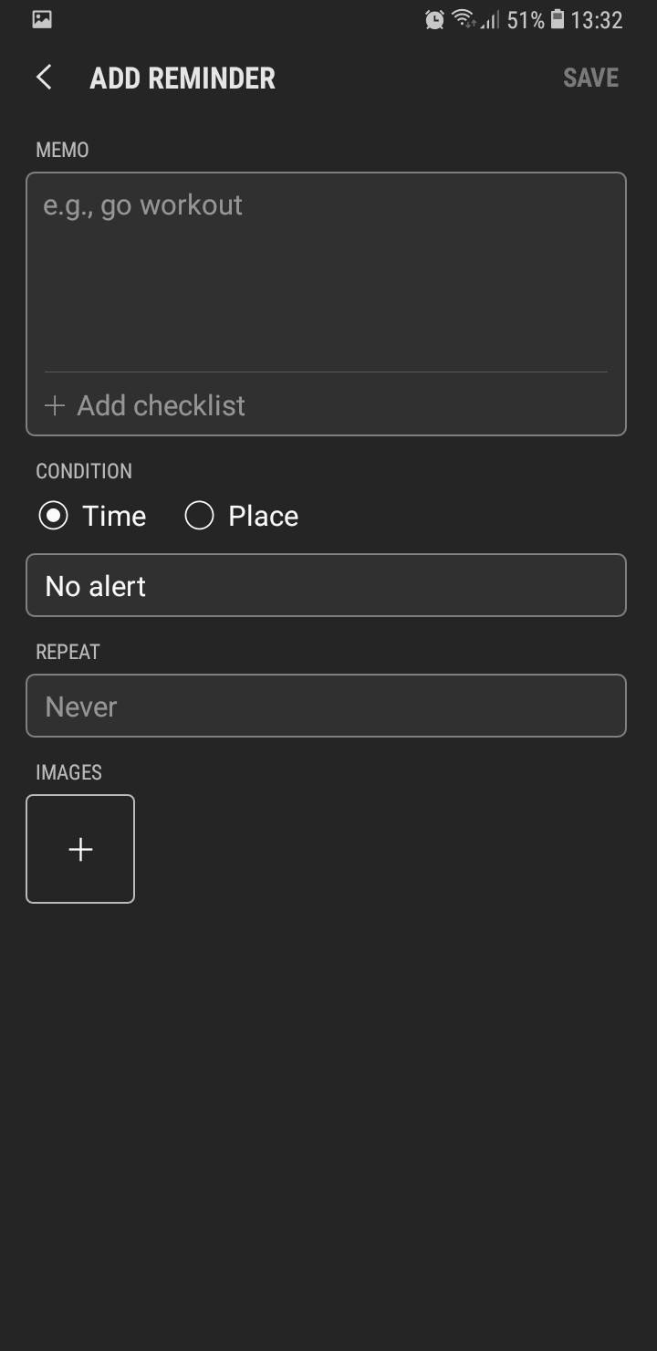Tap the battery icon in status bar
The height and width of the screenshot is (1351, 657).
[x=558, y=19]
